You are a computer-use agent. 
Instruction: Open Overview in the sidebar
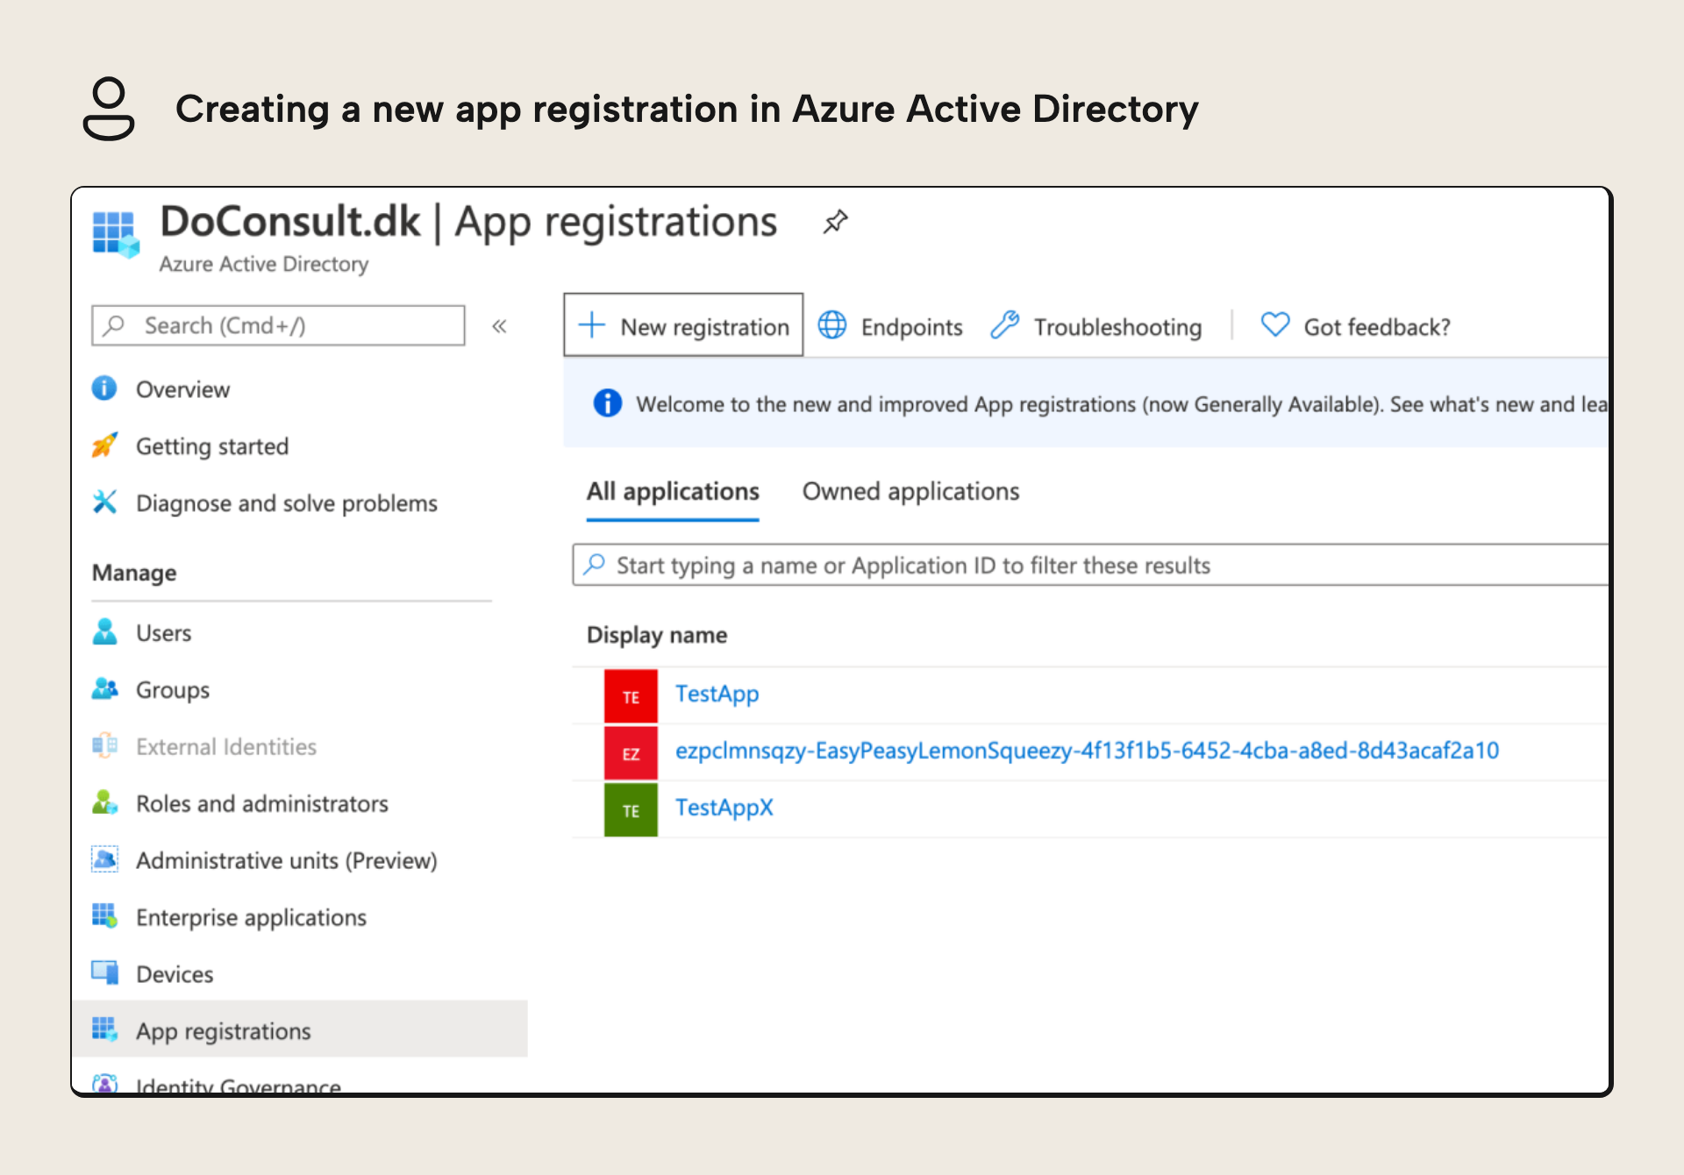182,389
